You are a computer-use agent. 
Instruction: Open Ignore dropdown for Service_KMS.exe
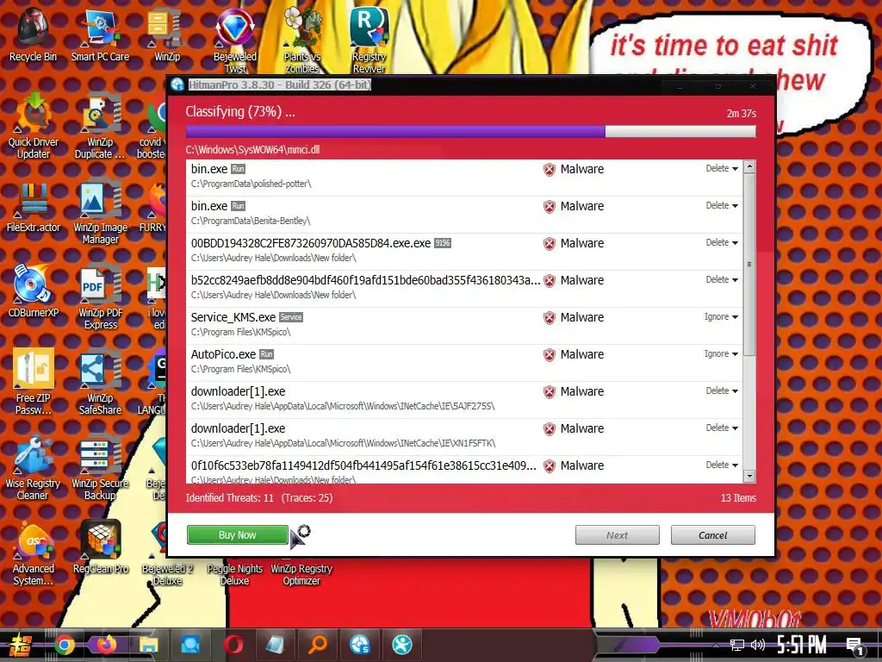[721, 317]
